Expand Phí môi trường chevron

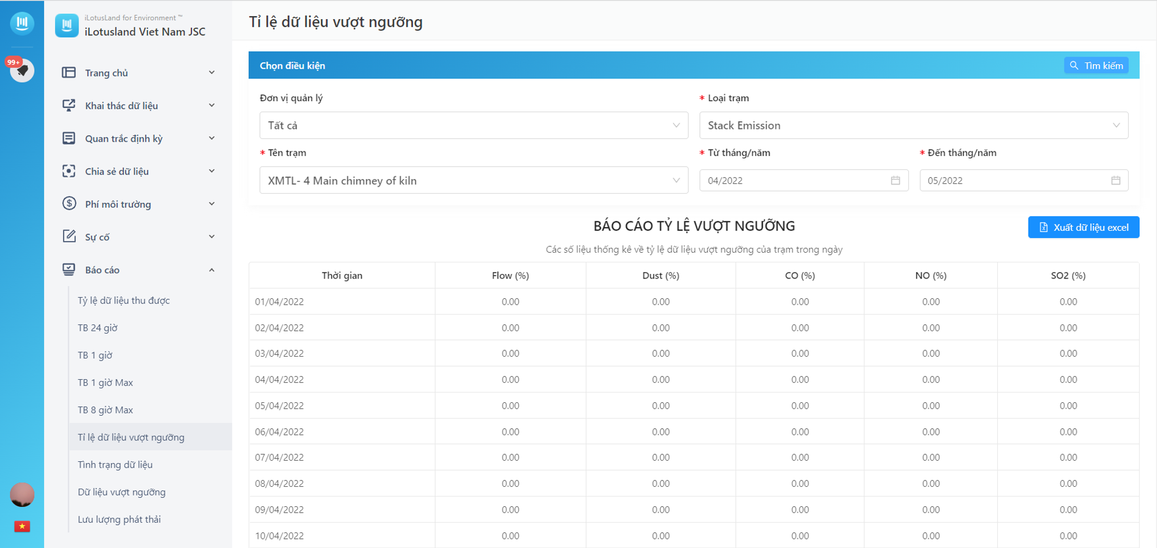coord(212,203)
